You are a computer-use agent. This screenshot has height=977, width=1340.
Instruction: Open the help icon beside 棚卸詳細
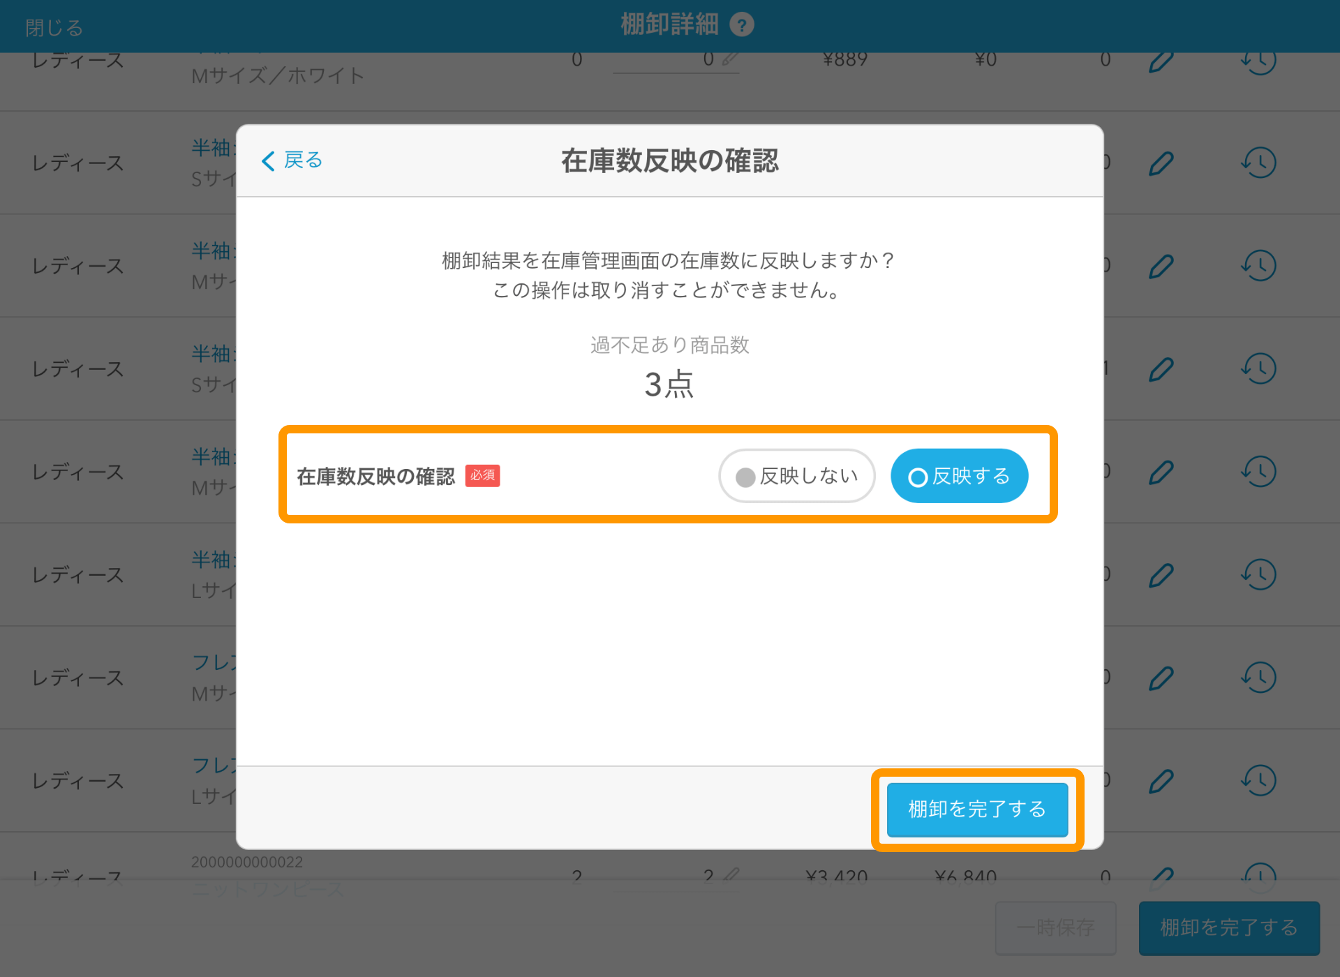[x=741, y=25]
